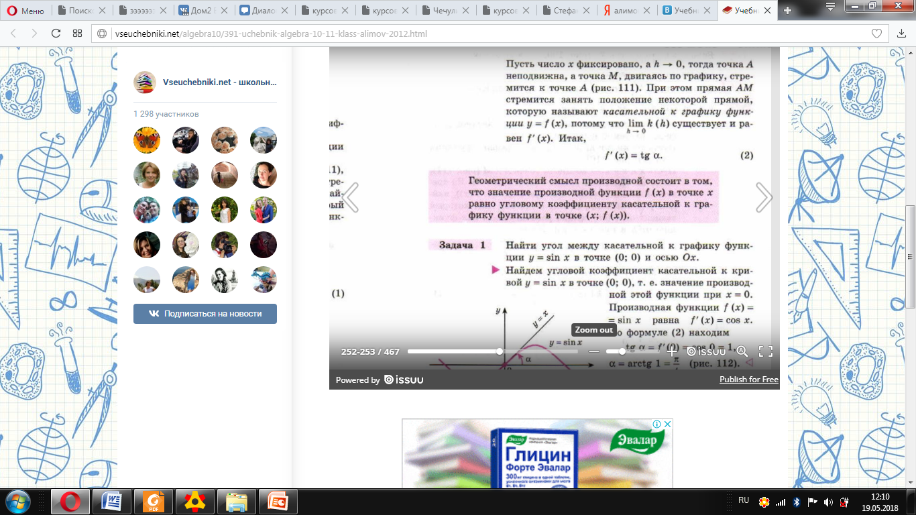Image resolution: width=916 pixels, height=515 pixels.
Task: Go forward to next page
Action: [34, 34]
